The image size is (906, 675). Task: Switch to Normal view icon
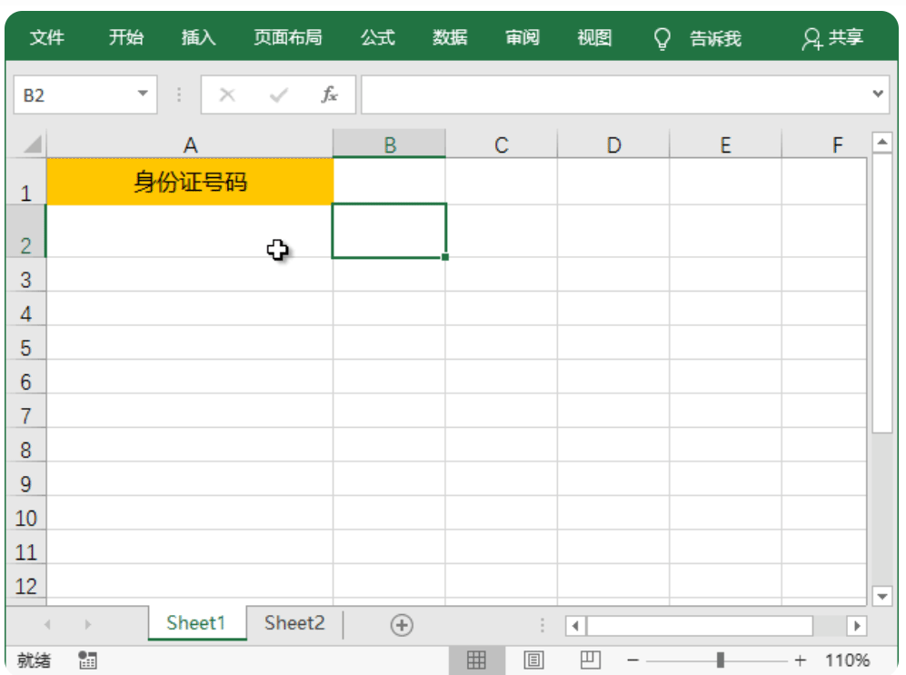pyautogui.click(x=476, y=660)
